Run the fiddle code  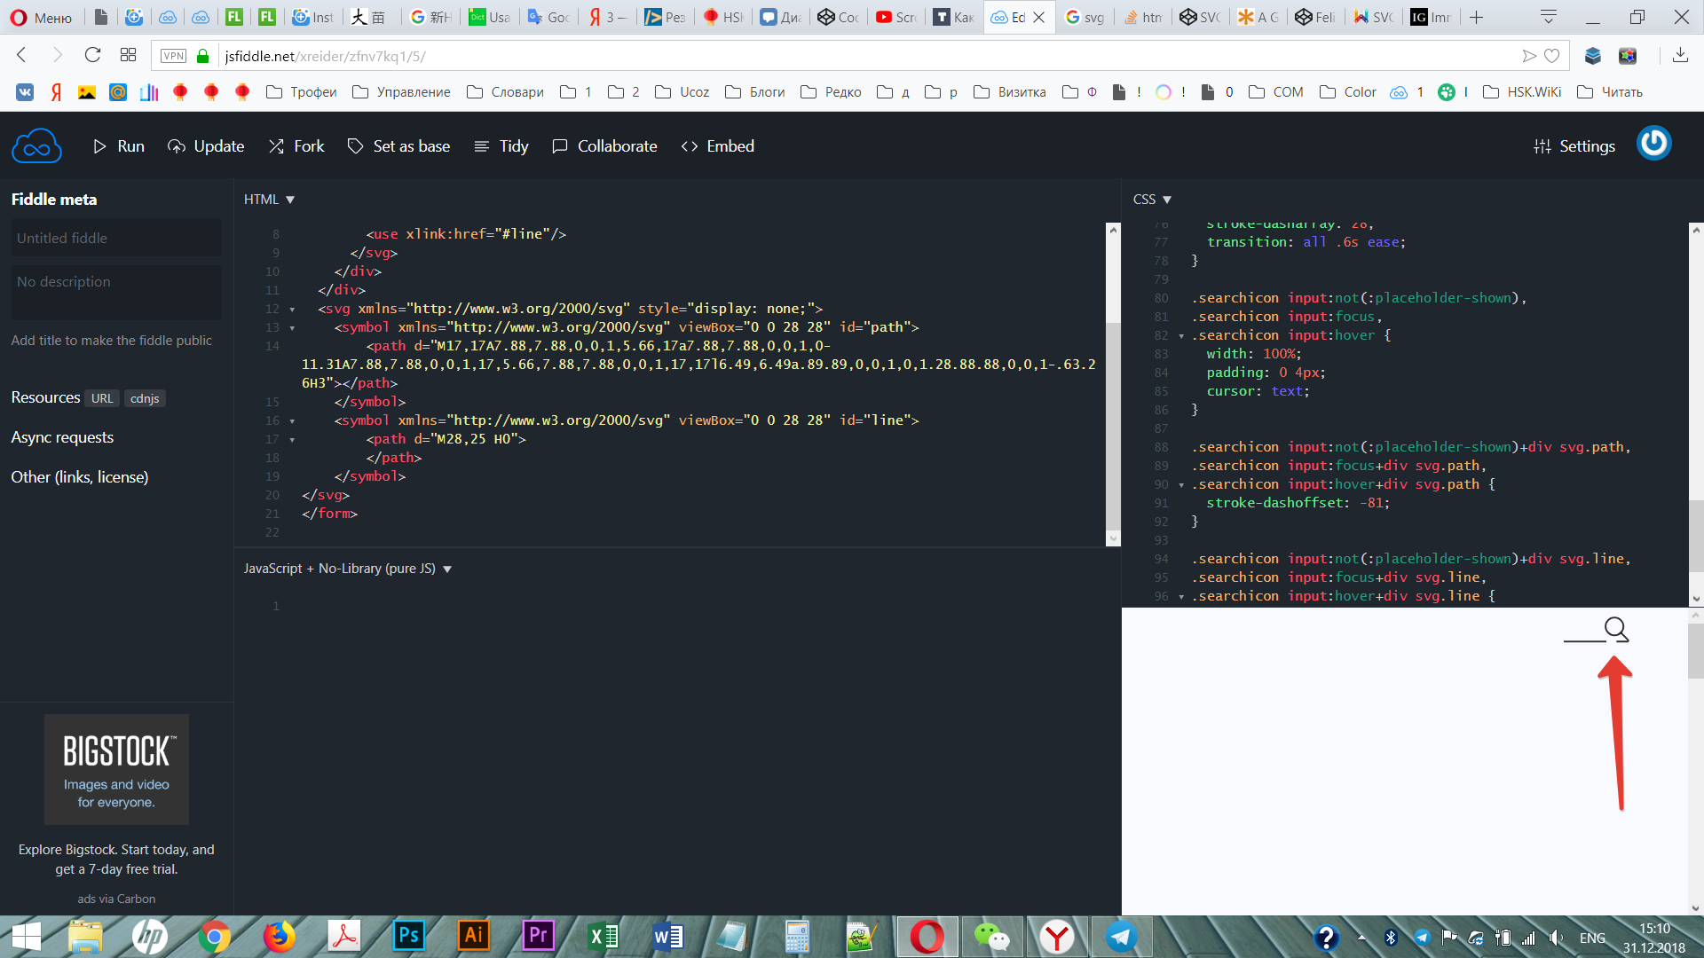[x=118, y=146]
